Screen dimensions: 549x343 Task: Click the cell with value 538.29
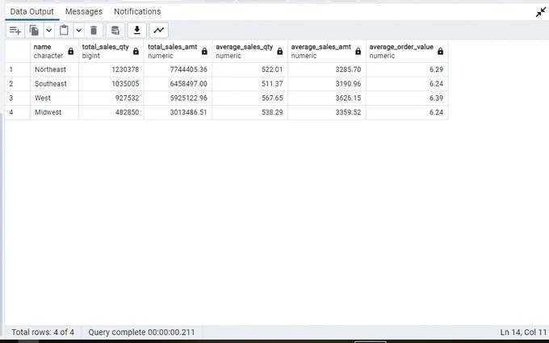pos(249,112)
